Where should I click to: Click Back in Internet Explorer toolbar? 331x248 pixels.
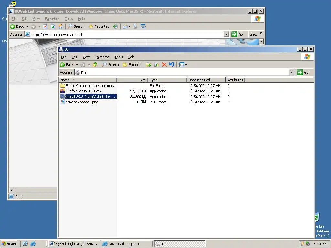[17, 26]
